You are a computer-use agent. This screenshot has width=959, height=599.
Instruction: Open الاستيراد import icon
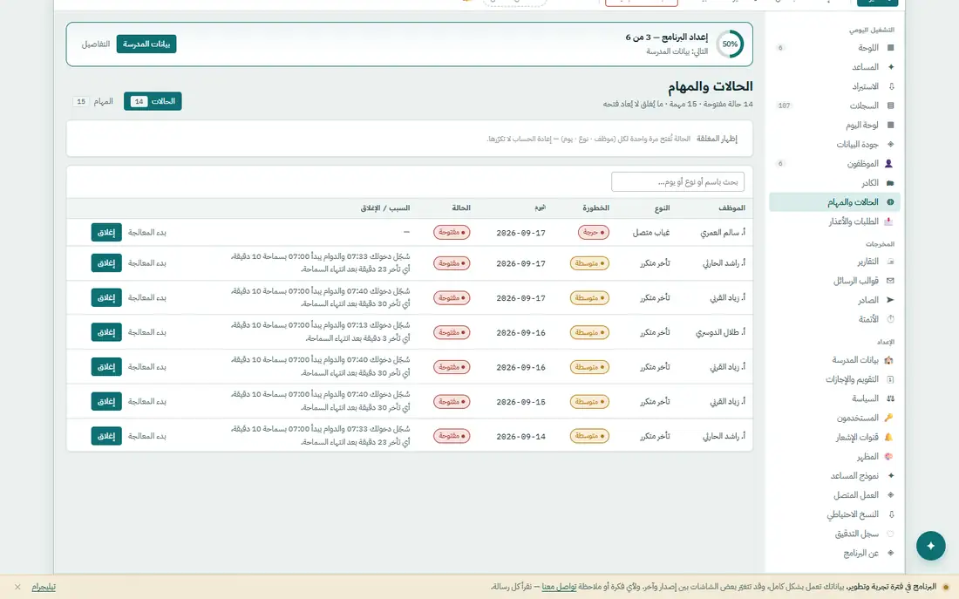coord(890,86)
